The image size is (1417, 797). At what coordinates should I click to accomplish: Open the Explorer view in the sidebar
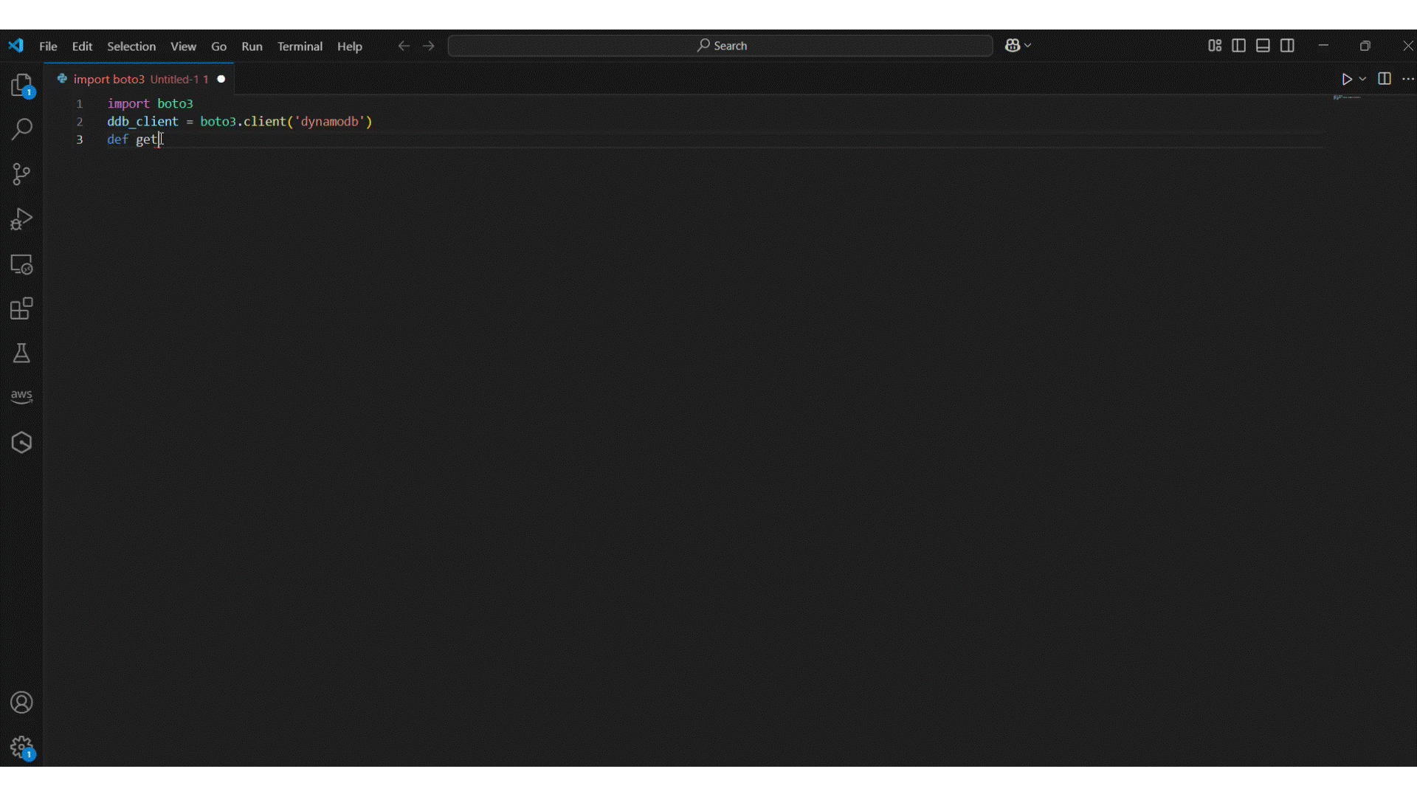[x=22, y=83]
